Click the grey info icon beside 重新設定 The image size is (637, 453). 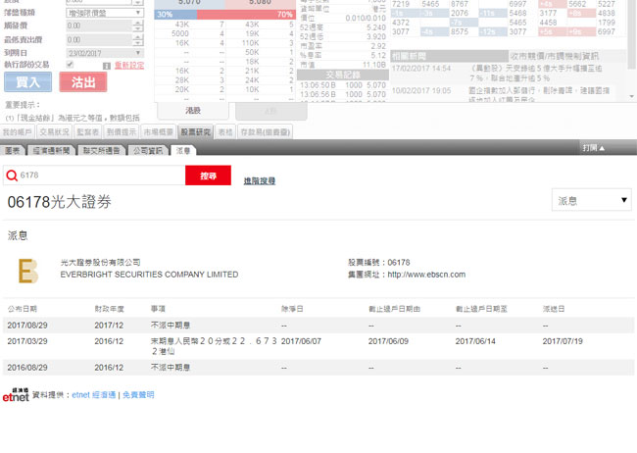107,66
